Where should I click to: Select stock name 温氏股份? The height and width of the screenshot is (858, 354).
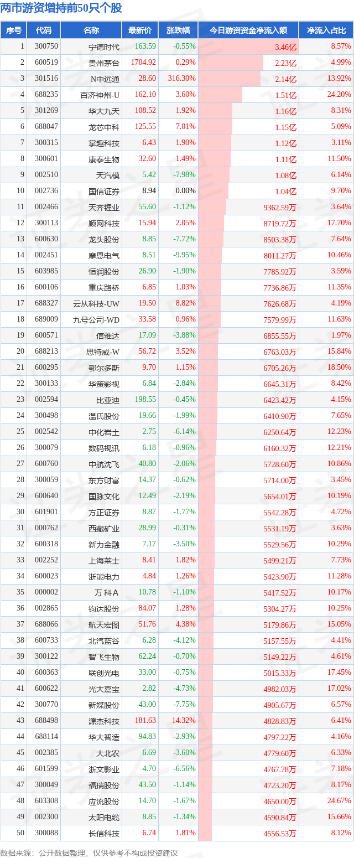click(x=104, y=416)
